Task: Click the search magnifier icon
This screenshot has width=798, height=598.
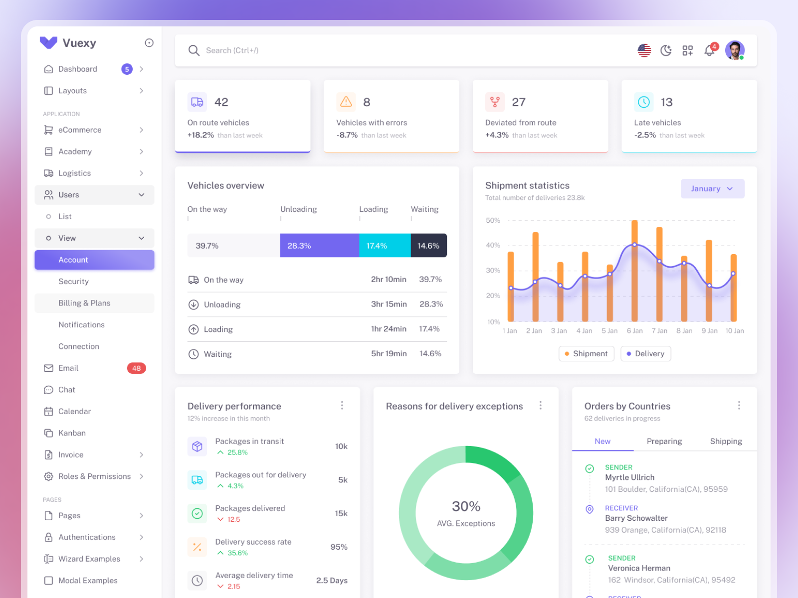Action: click(194, 50)
